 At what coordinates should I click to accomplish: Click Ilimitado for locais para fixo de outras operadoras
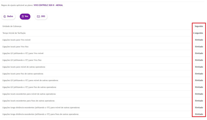pos(199,74)
